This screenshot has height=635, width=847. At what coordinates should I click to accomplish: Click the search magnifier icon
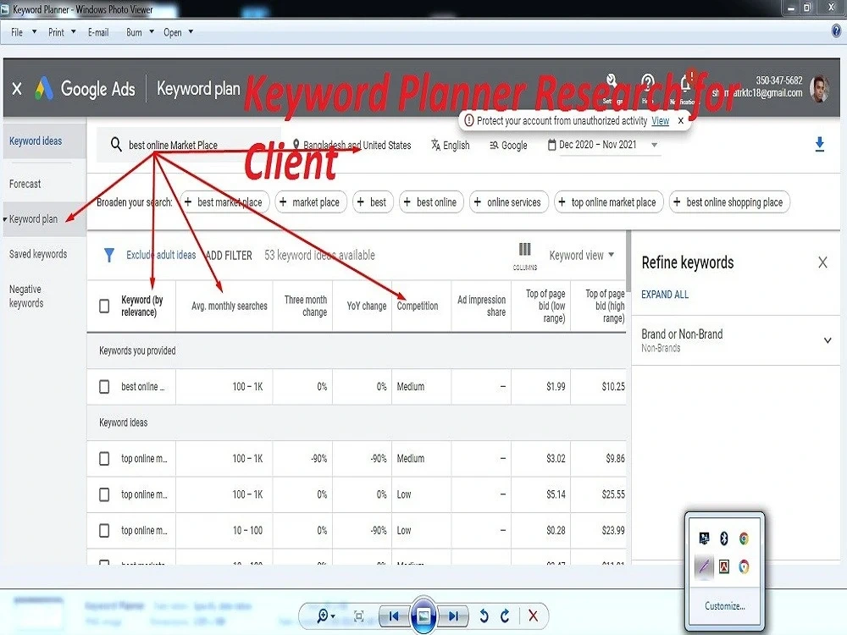[x=115, y=144]
